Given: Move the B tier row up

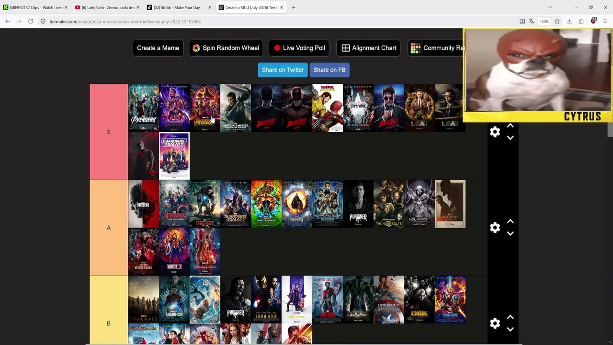Looking at the screenshot, I should point(510,317).
